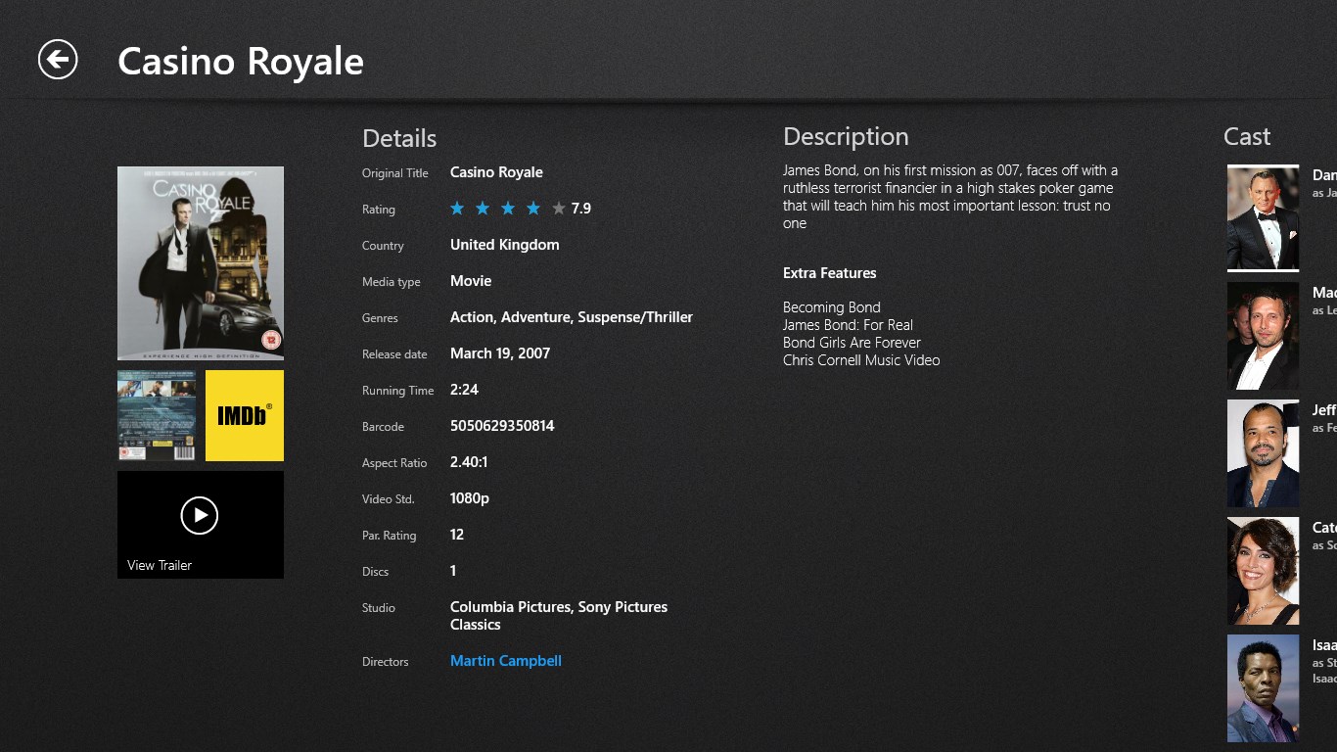Open the IMDb tile
1337x752 pixels.
click(245, 415)
